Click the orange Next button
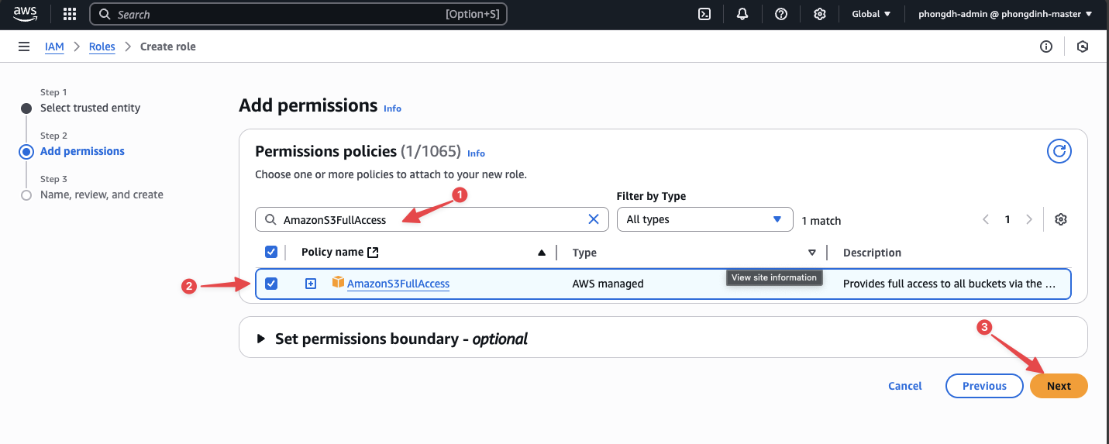Image resolution: width=1109 pixels, height=444 pixels. (x=1059, y=386)
